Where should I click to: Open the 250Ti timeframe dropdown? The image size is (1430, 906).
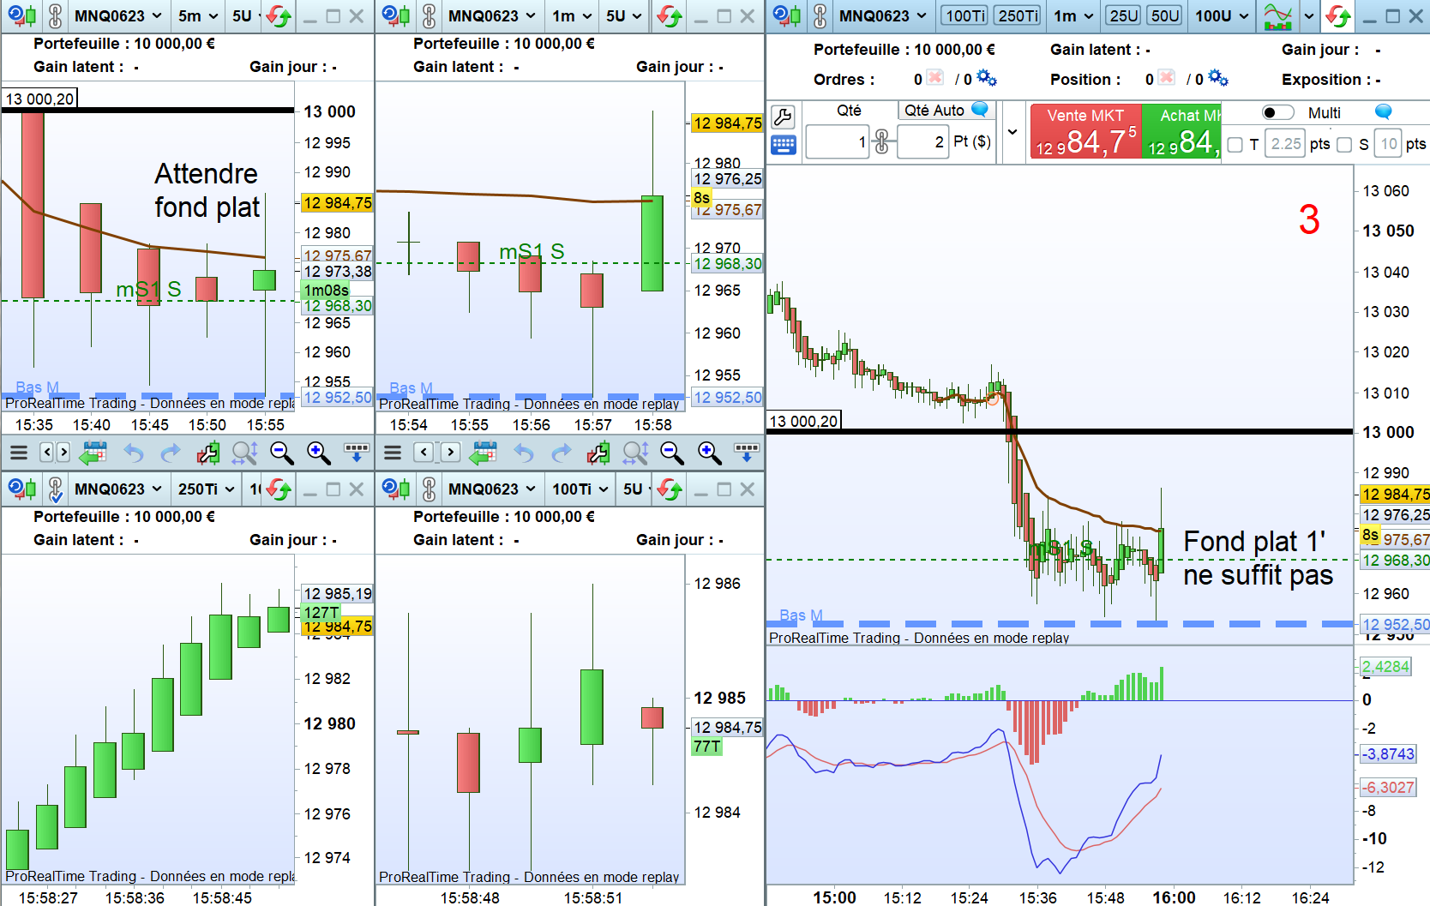206,489
